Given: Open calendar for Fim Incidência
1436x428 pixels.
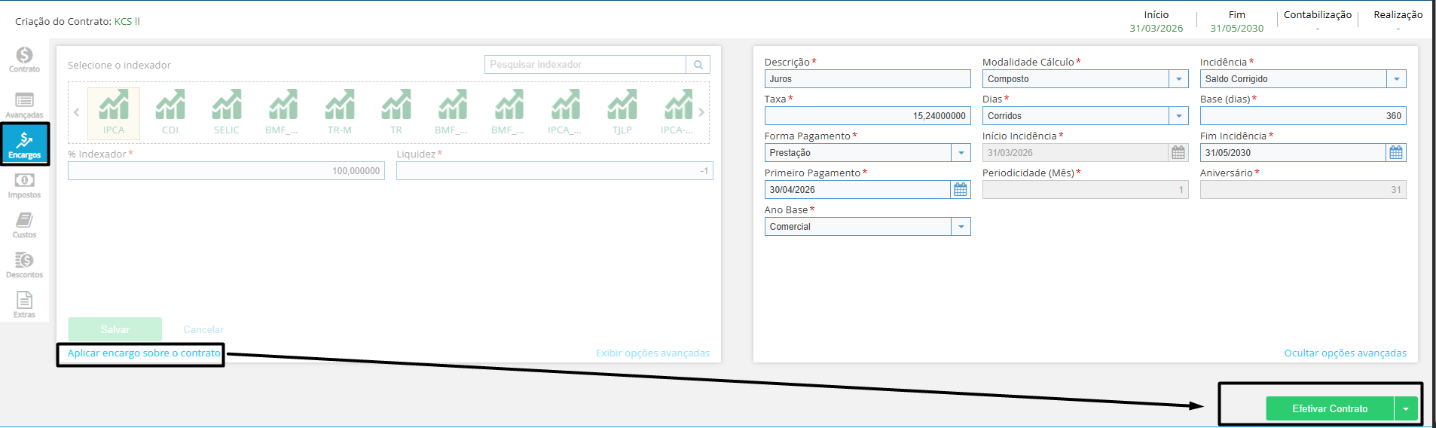Looking at the screenshot, I should (x=1396, y=153).
